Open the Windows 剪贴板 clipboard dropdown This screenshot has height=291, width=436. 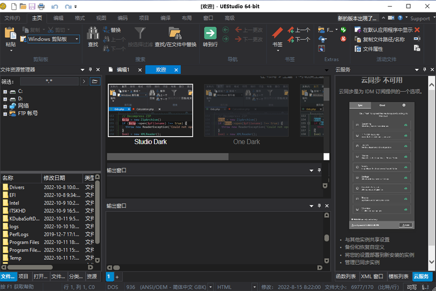click(x=77, y=39)
